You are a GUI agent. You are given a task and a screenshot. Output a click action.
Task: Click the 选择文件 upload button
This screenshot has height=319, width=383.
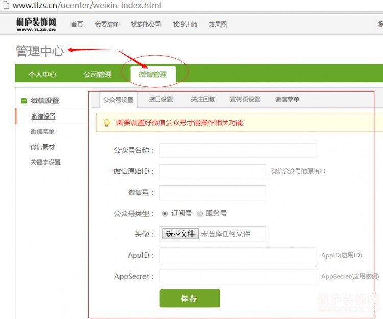coord(181,234)
